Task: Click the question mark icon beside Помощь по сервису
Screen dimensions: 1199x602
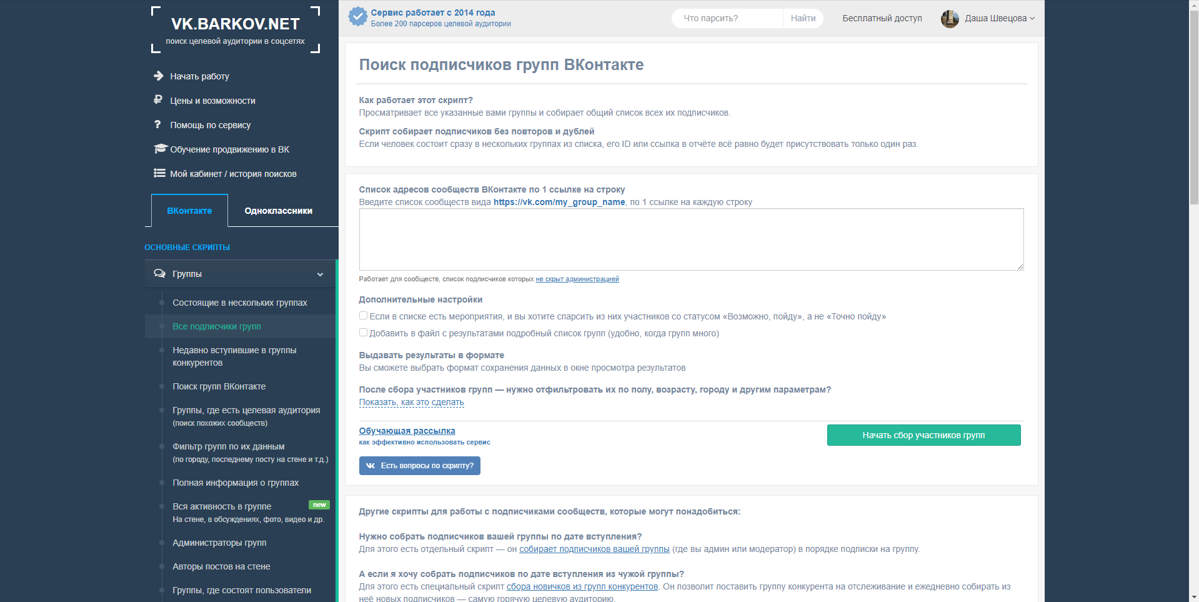Action: tap(157, 124)
